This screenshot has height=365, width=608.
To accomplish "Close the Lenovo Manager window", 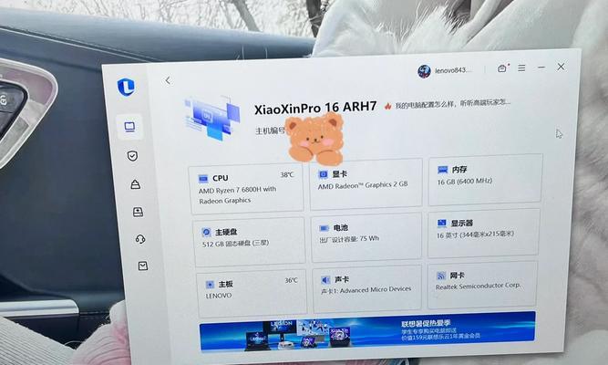I will [561, 67].
